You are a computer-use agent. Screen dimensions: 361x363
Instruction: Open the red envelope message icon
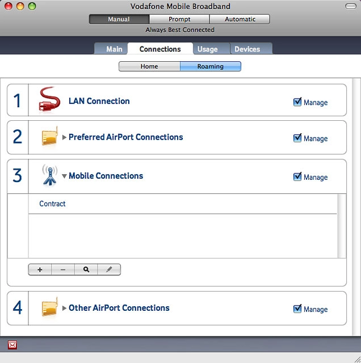point(12,345)
